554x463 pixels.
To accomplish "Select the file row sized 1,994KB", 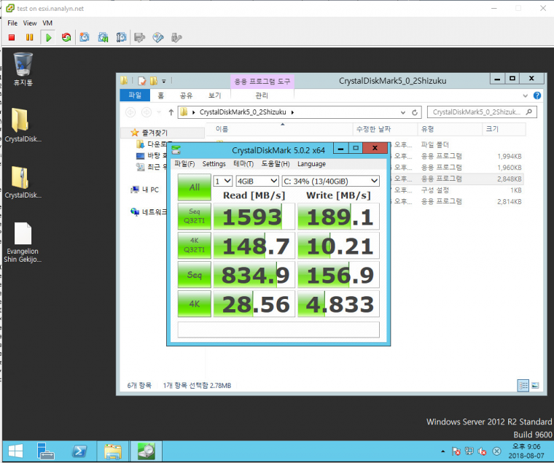I will click(457, 156).
